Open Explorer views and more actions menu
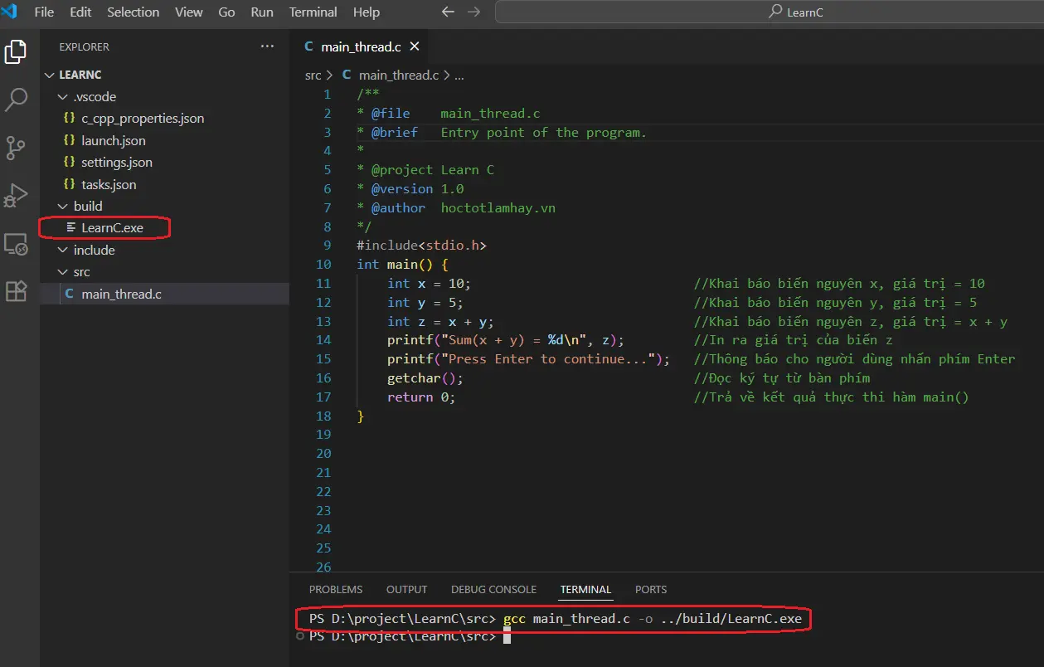Screen dimensions: 1044x667 (267, 46)
